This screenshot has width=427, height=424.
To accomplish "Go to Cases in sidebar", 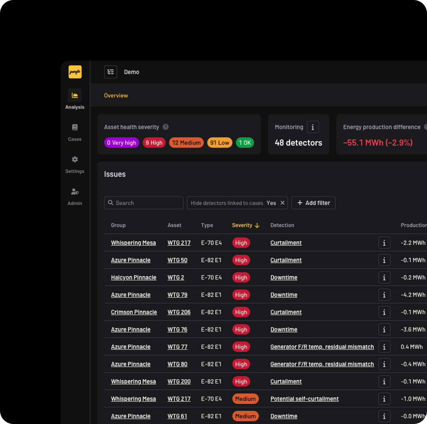I will [x=75, y=132].
